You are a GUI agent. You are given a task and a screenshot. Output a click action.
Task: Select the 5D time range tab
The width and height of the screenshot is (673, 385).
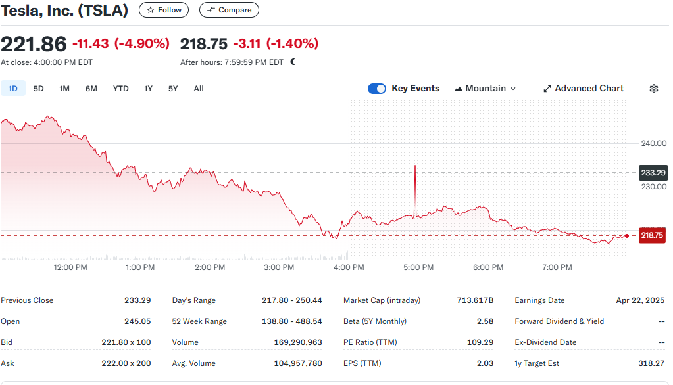click(x=39, y=89)
